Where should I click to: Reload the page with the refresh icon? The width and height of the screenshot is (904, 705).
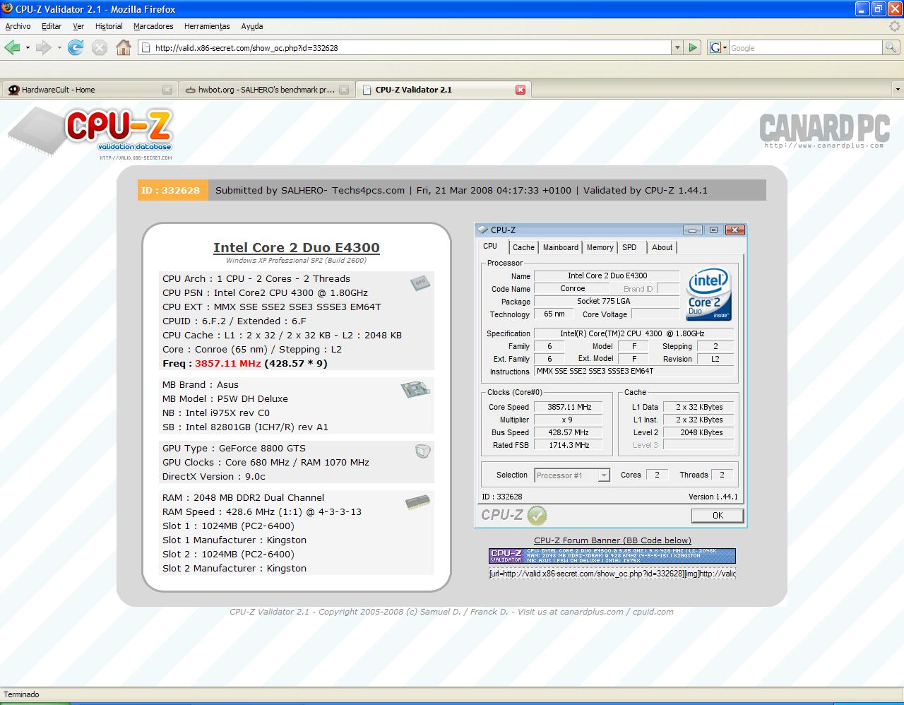coord(76,47)
